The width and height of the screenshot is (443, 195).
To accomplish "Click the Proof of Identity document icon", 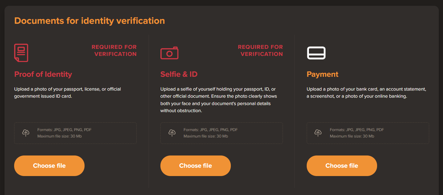I will tap(21, 53).
